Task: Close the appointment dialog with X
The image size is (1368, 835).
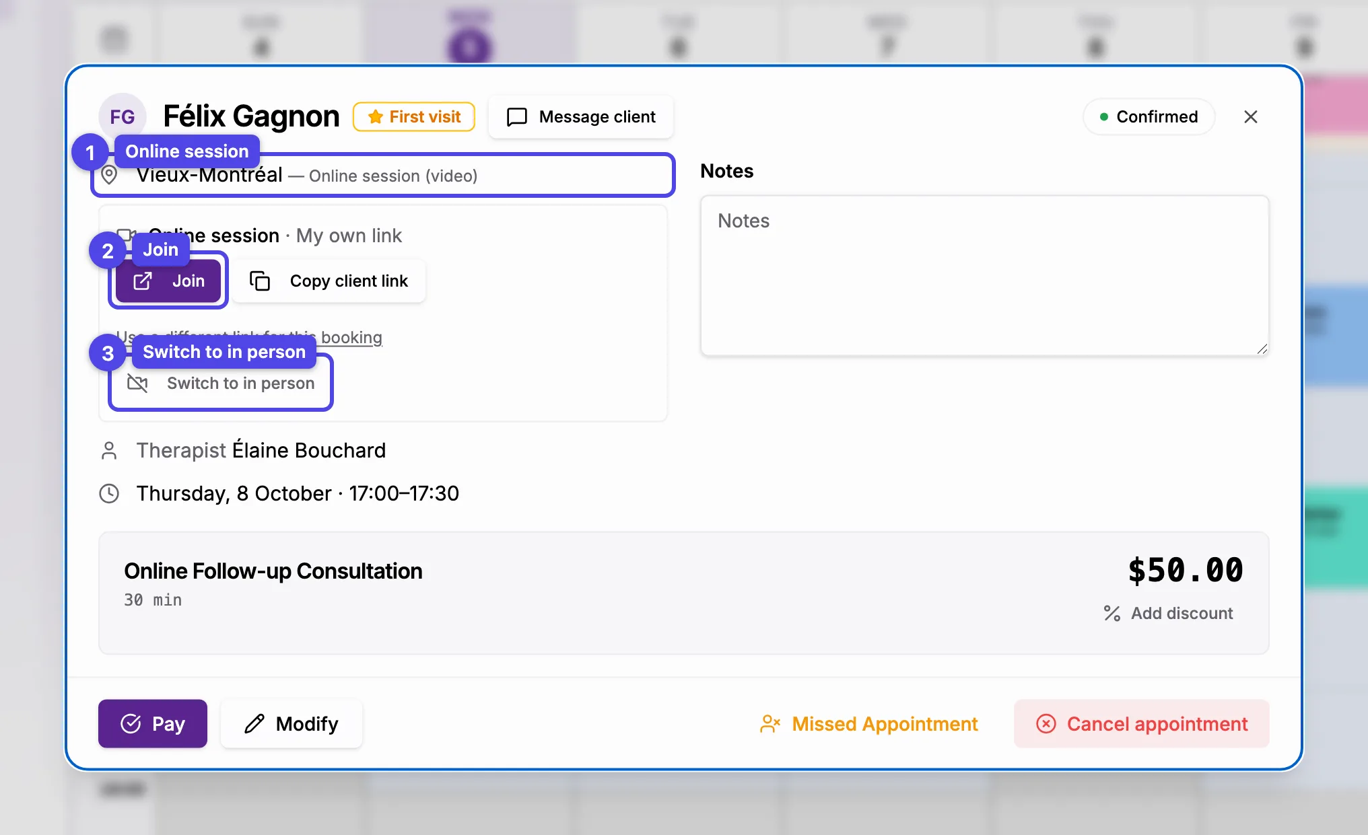Action: 1251,117
